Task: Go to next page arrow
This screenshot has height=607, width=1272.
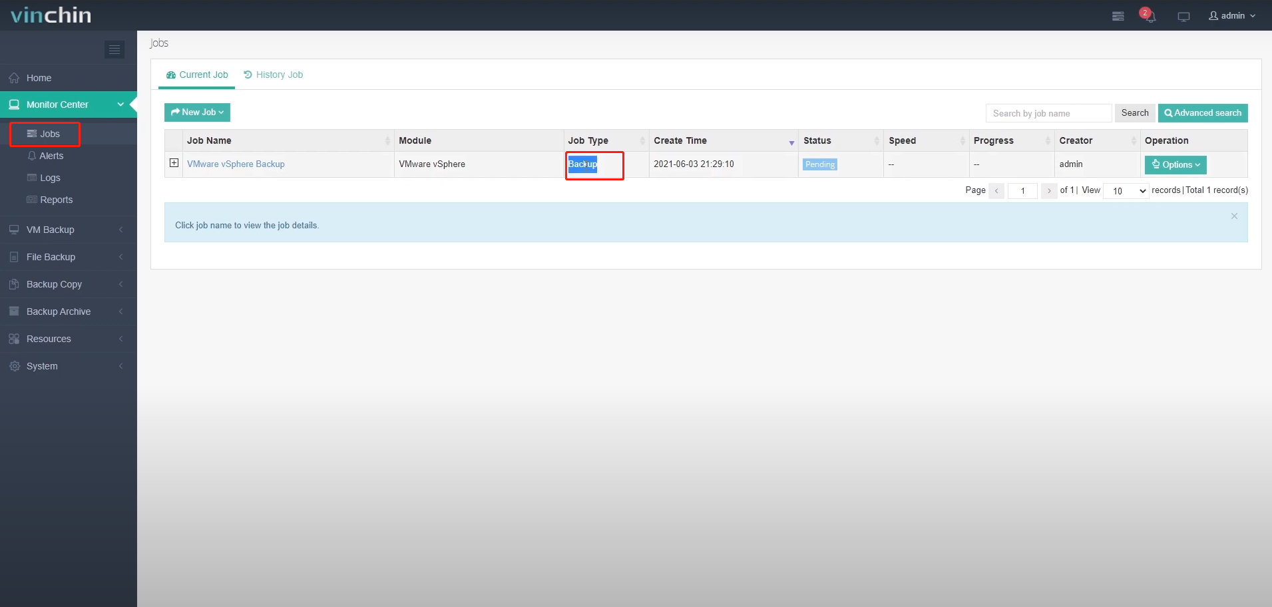Action: tap(1049, 191)
